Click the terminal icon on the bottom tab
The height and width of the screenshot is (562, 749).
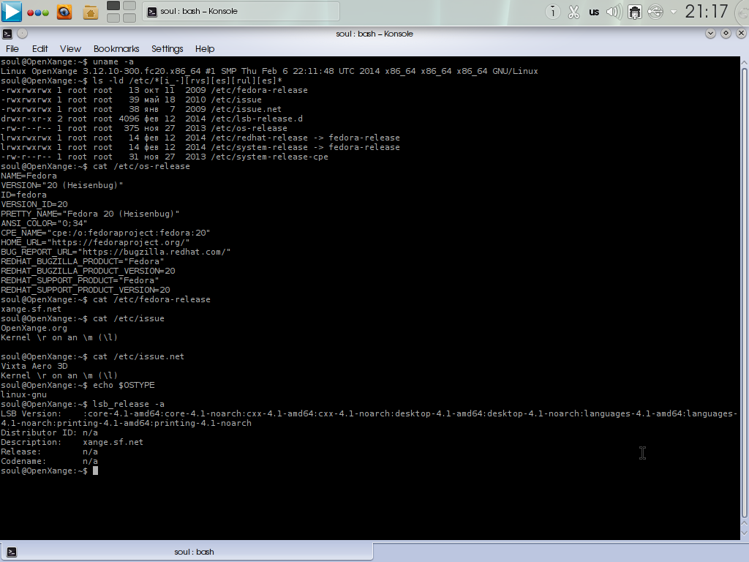tap(12, 552)
